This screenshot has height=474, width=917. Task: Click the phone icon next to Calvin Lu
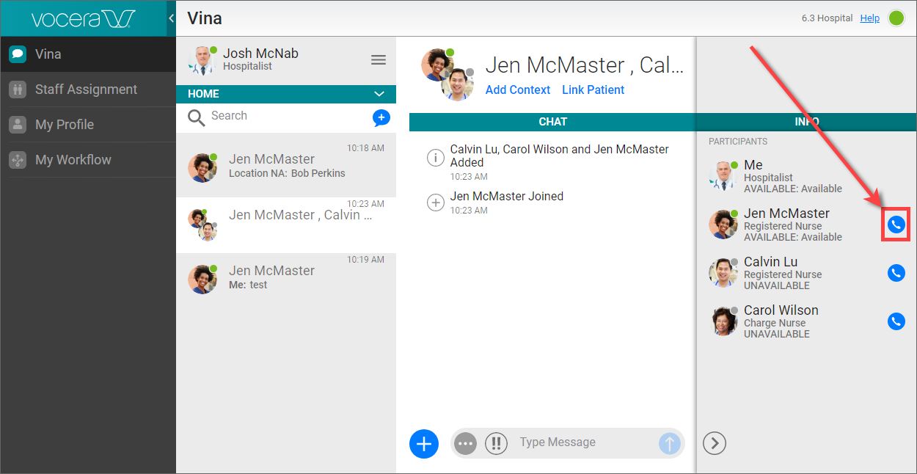pyautogui.click(x=896, y=273)
